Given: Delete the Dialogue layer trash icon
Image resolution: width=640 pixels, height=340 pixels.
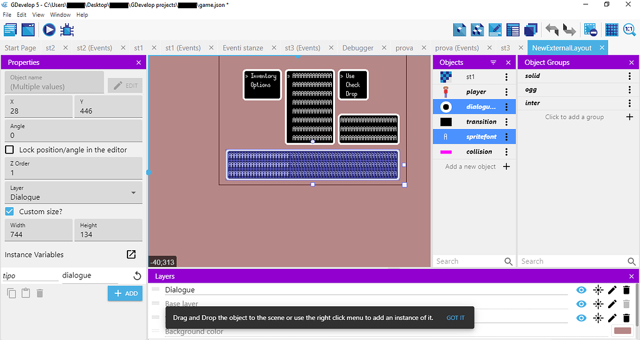Looking at the screenshot, I should (x=626, y=290).
